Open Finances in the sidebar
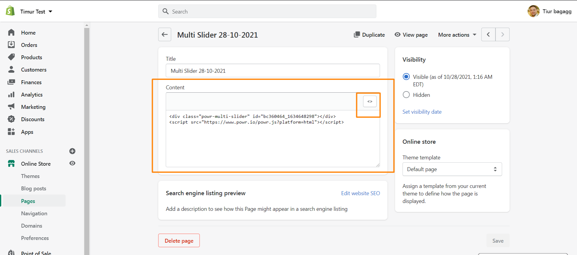The width and height of the screenshot is (577, 255). coord(31,82)
